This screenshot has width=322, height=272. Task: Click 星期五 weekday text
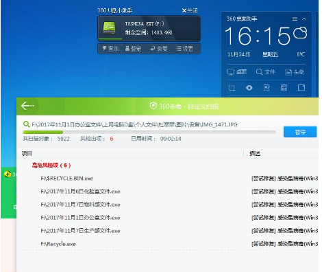tap(270, 54)
